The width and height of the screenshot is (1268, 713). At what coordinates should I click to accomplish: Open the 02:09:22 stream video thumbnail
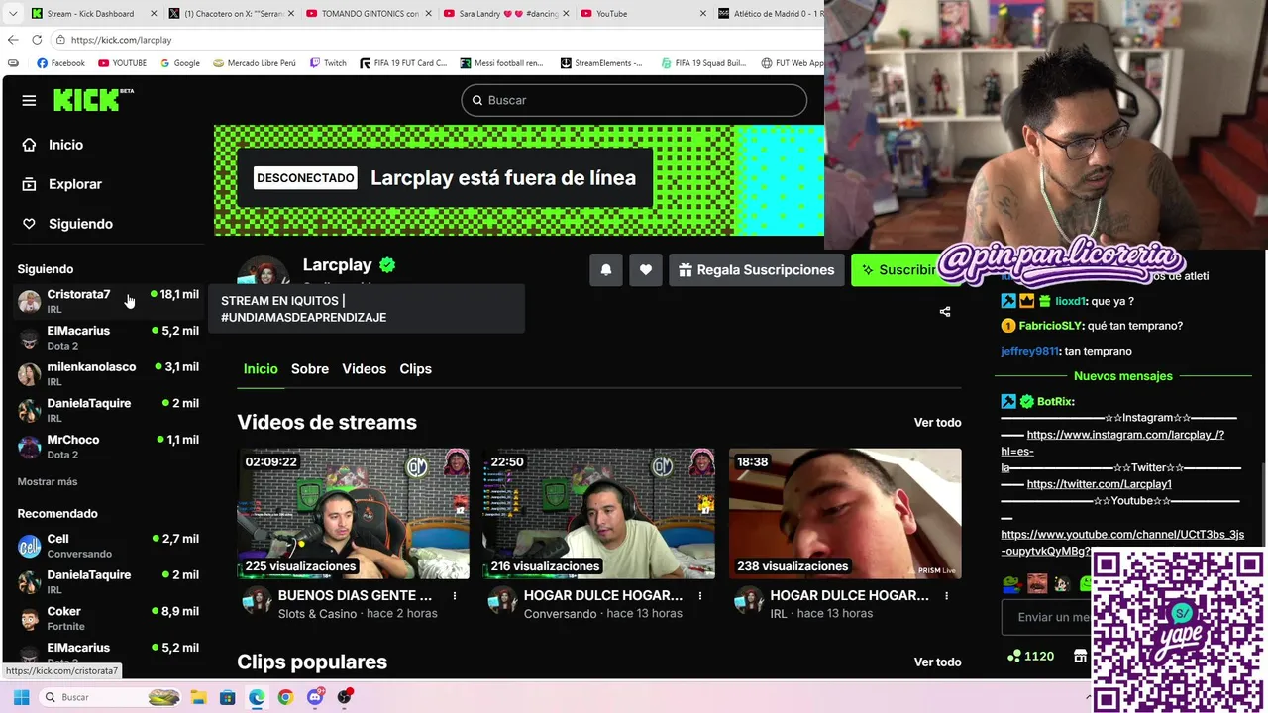(353, 513)
